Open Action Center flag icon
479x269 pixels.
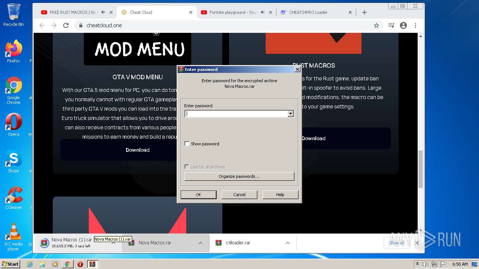[x=443, y=264]
